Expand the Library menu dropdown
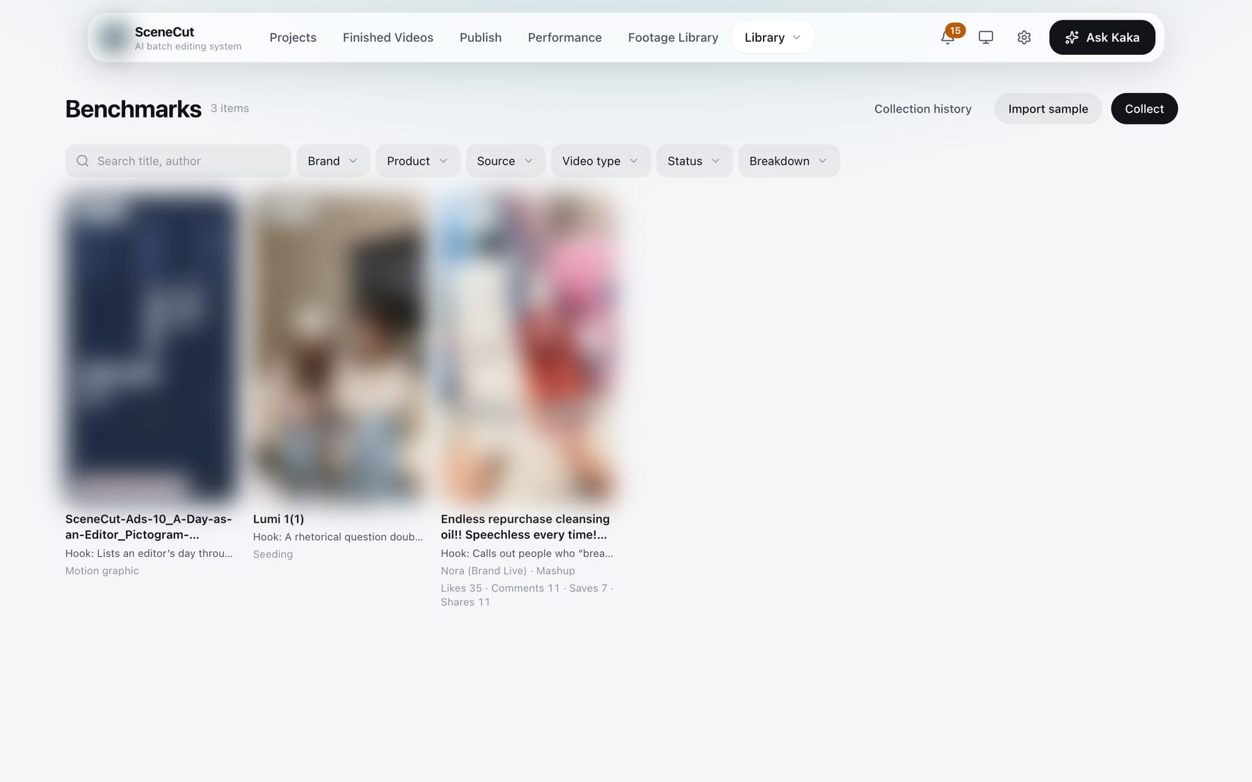Screen dimensions: 1252x782 [773, 38]
